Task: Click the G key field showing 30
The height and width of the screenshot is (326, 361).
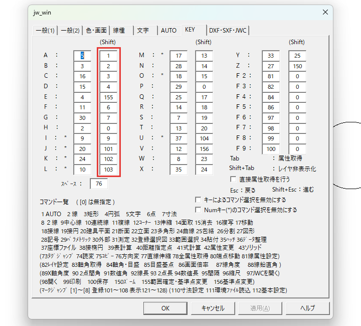Action: (x=82, y=118)
